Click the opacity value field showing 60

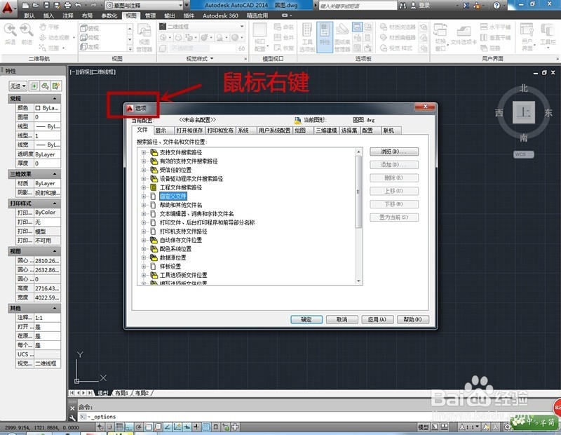[241, 48]
